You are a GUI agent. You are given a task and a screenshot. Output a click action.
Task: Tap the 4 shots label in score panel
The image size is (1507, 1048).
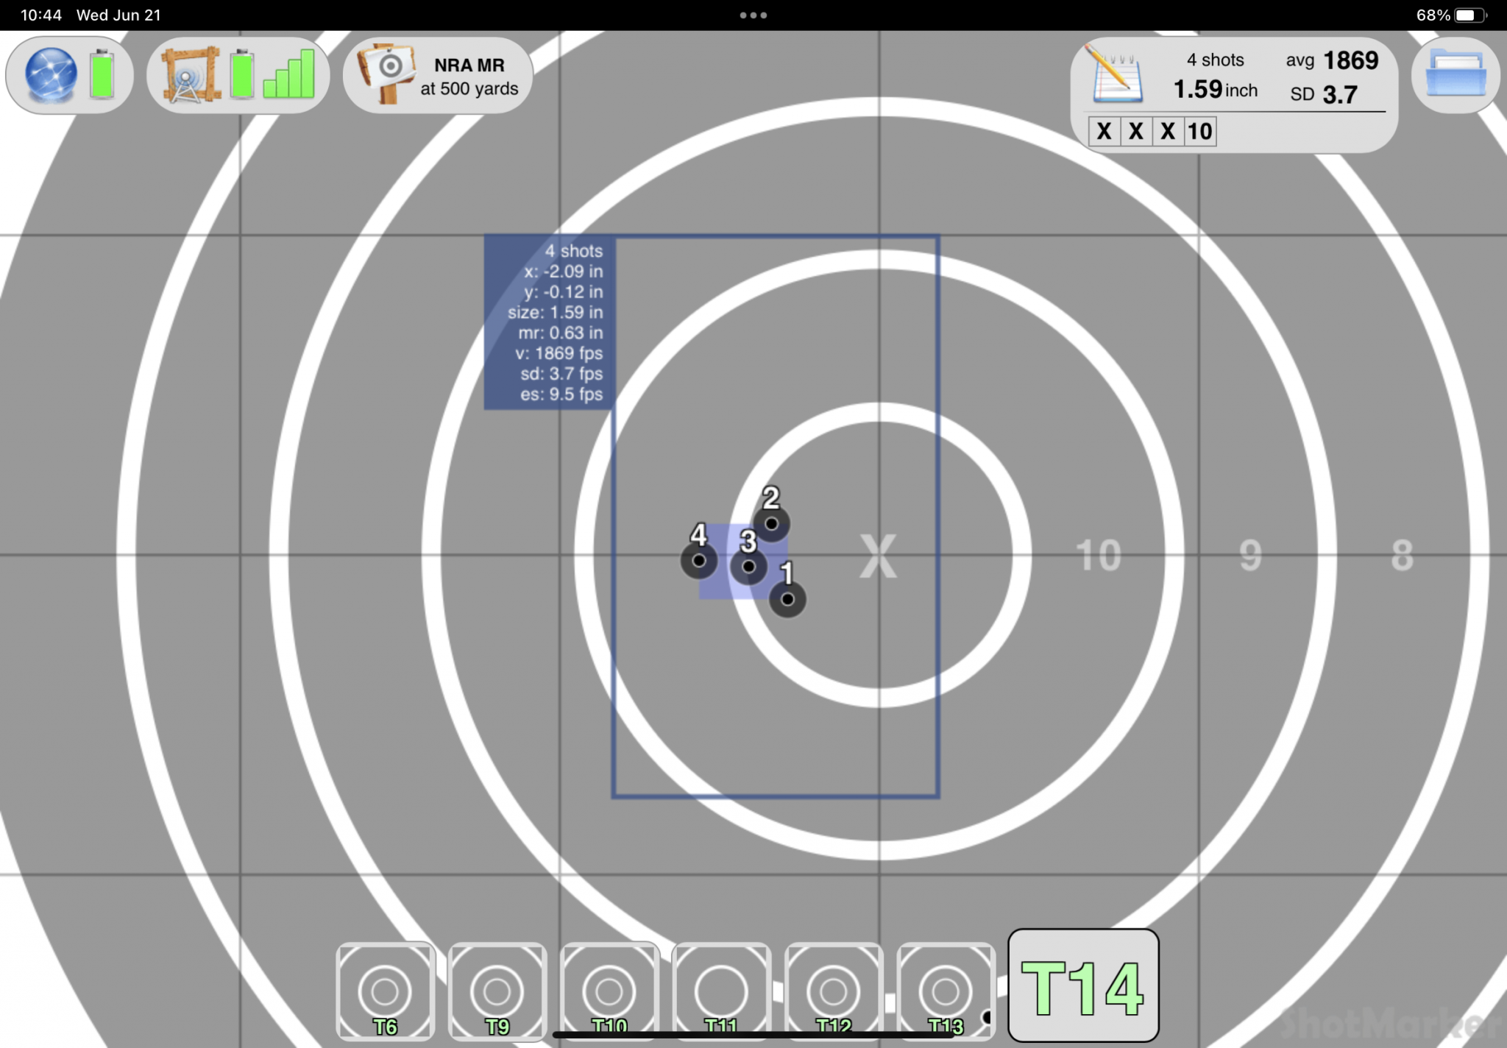[x=1215, y=60]
